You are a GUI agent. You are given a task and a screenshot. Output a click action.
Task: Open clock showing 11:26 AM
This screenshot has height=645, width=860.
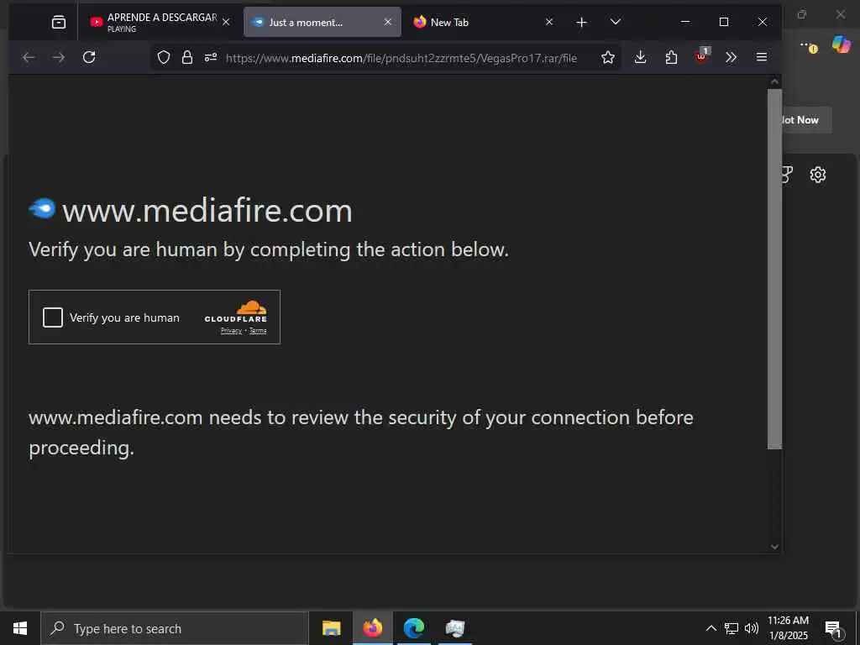pyautogui.click(x=788, y=628)
